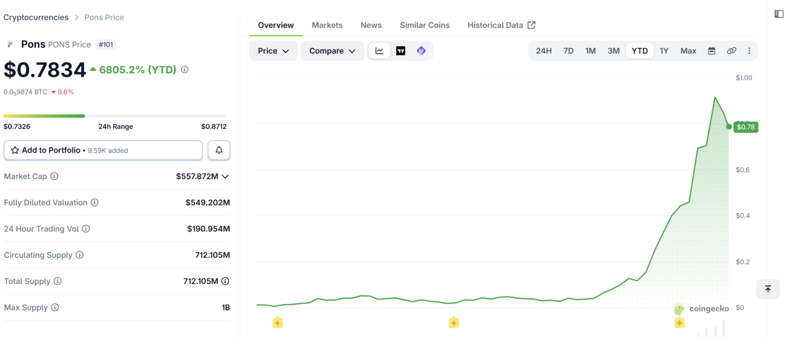Open the middle yellow event marker on chart
The height and width of the screenshot is (337, 788).
[x=454, y=323]
